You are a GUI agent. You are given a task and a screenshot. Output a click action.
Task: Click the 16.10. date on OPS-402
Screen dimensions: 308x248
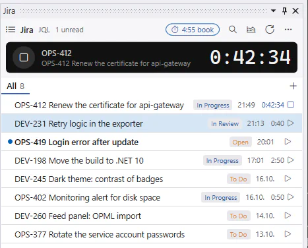(255, 197)
